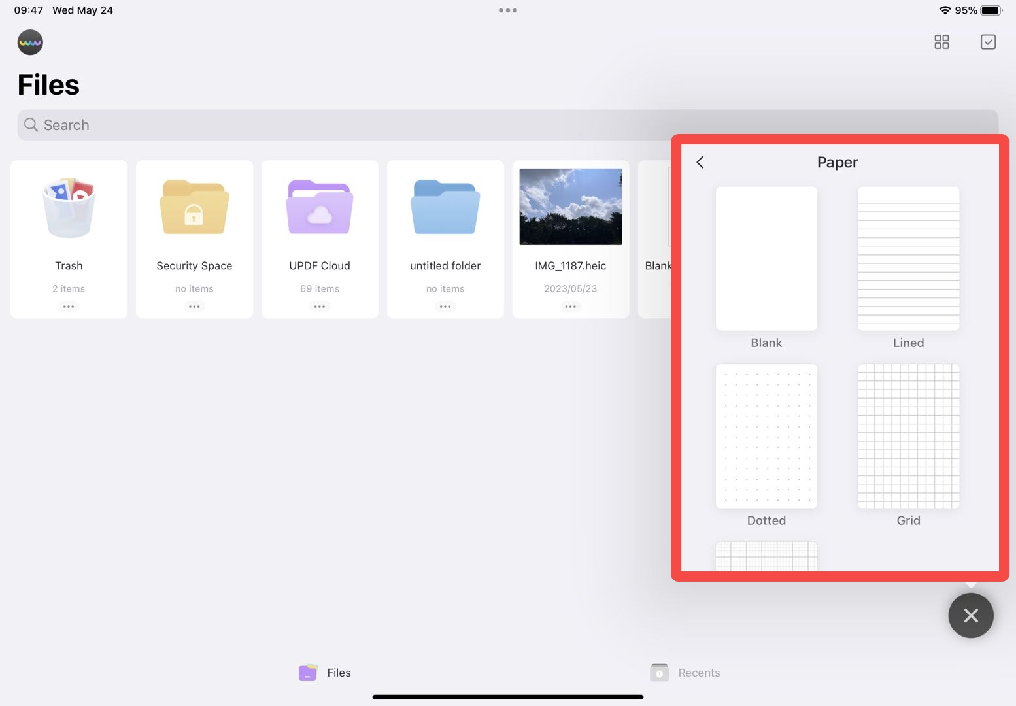Viewport: 1016px width, 706px height.
Task: Switch the view layout using the grid icon
Action: coord(941,42)
